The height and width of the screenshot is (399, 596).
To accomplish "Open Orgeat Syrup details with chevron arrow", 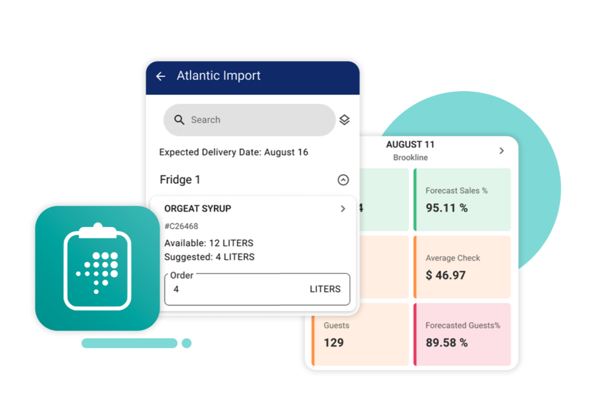I will click(343, 209).
